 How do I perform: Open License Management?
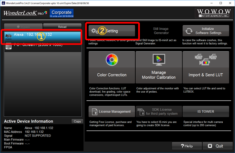(112, 111)
